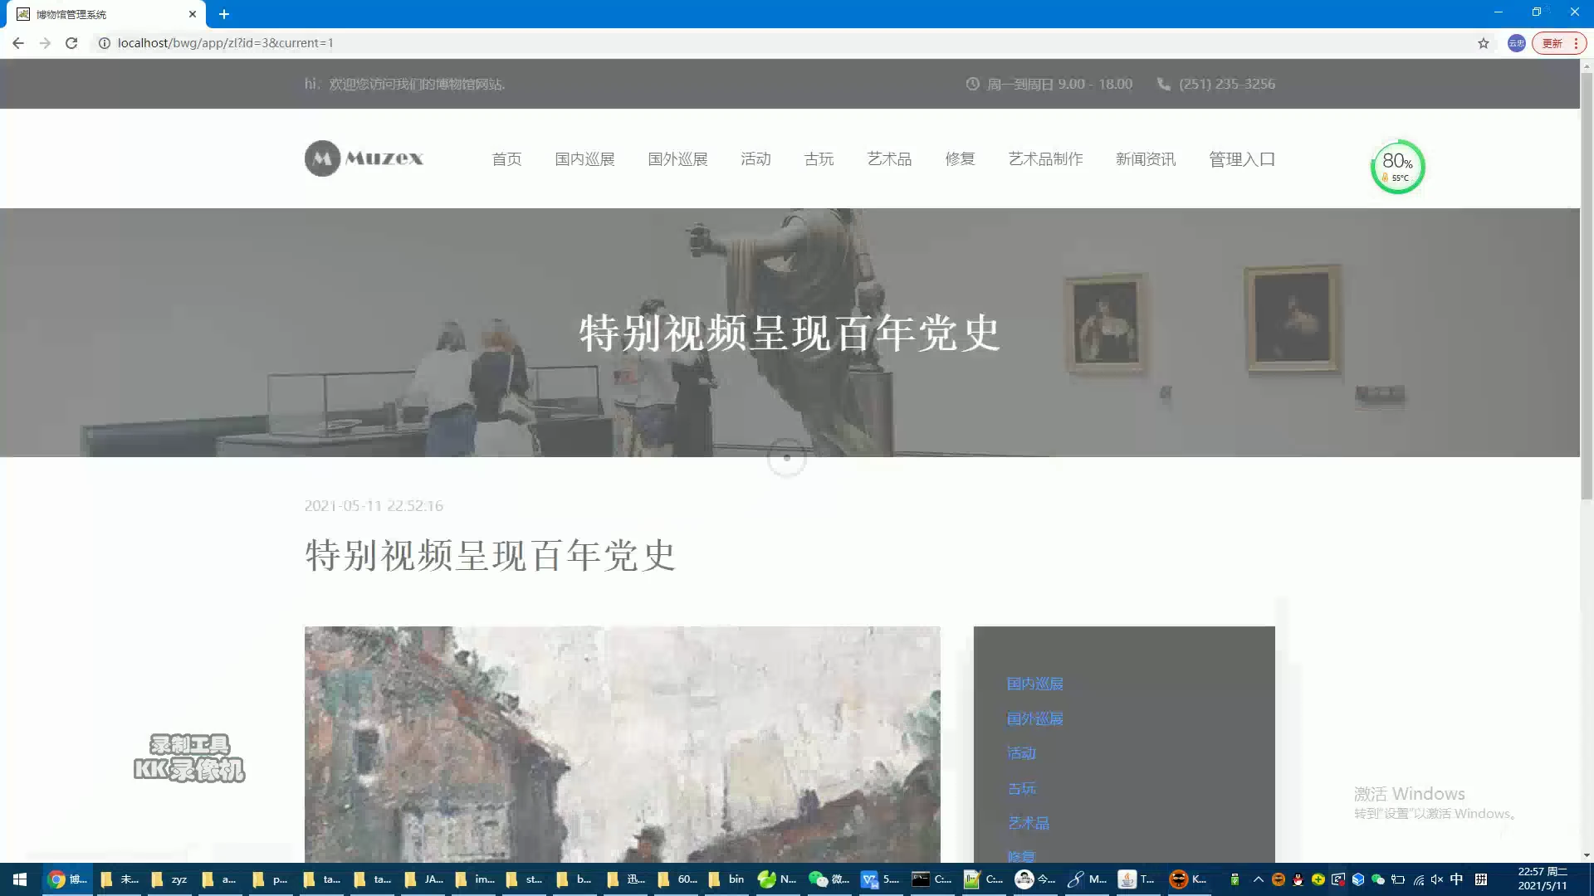Screen dimensions: 1594x896
Task: Click the Muzex logo icon
Action: tap(322, 158)
